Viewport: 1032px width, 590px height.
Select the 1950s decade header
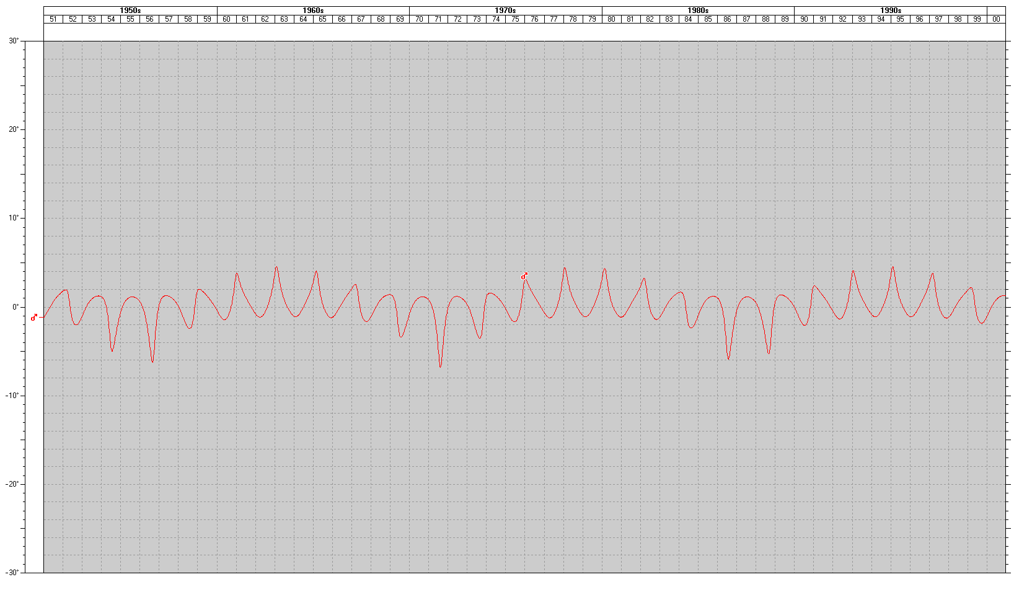[130, 11]
